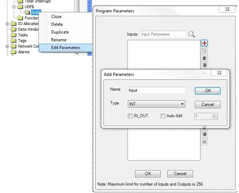Image resolution: width=239 pixels, height=193 pixels.
Task: Click Cancel in the Add Parameters dialog
Action: pos(208,105)
